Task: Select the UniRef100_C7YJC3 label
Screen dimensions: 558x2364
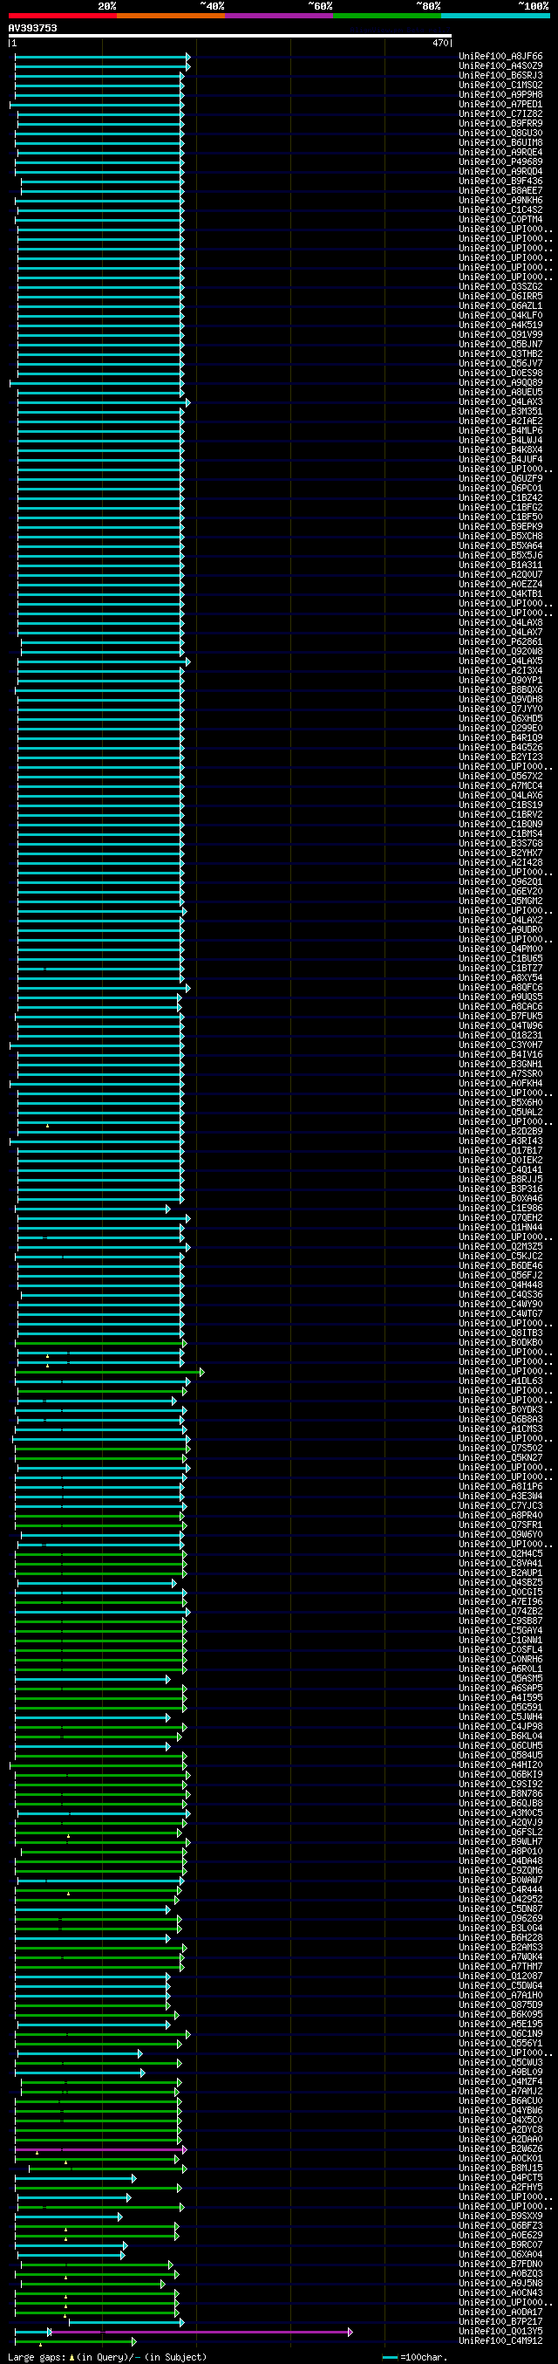Action: [x=500, y=1506]
